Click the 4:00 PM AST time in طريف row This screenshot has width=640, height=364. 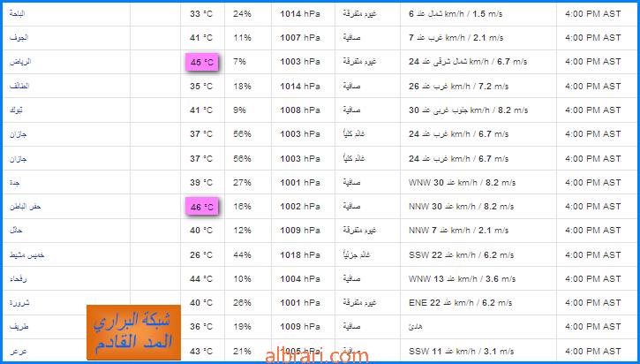(593, 327)
